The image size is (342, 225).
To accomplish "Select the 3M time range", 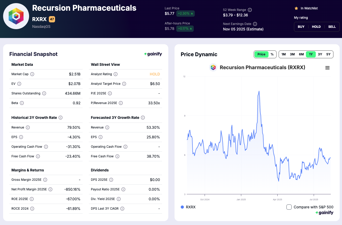I will point(292,54).
